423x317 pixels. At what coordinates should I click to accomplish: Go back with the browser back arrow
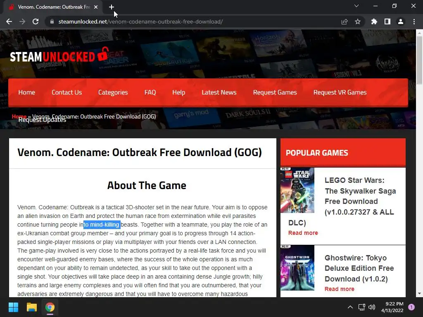9,21
